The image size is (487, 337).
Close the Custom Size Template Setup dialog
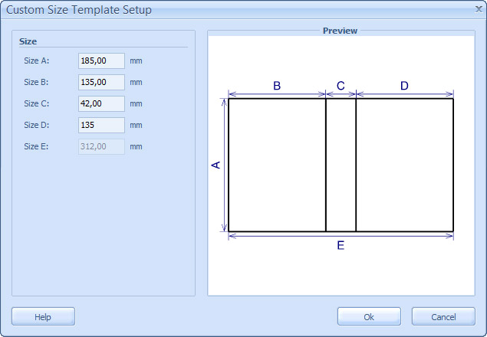pos(479,9)
